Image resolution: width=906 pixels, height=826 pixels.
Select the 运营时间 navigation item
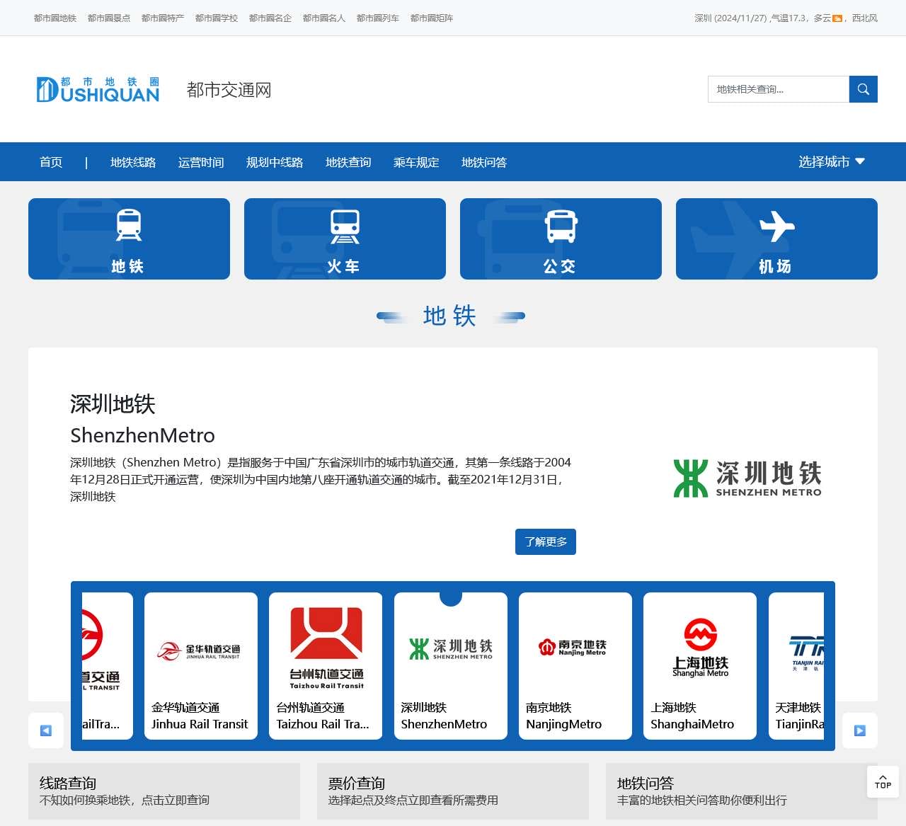tap(201, 162)
